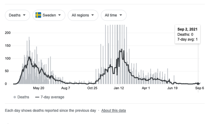Click the May 20 axis date label
Image resolution: width=221 pixels, height=124 pixels.
[39, 88]
